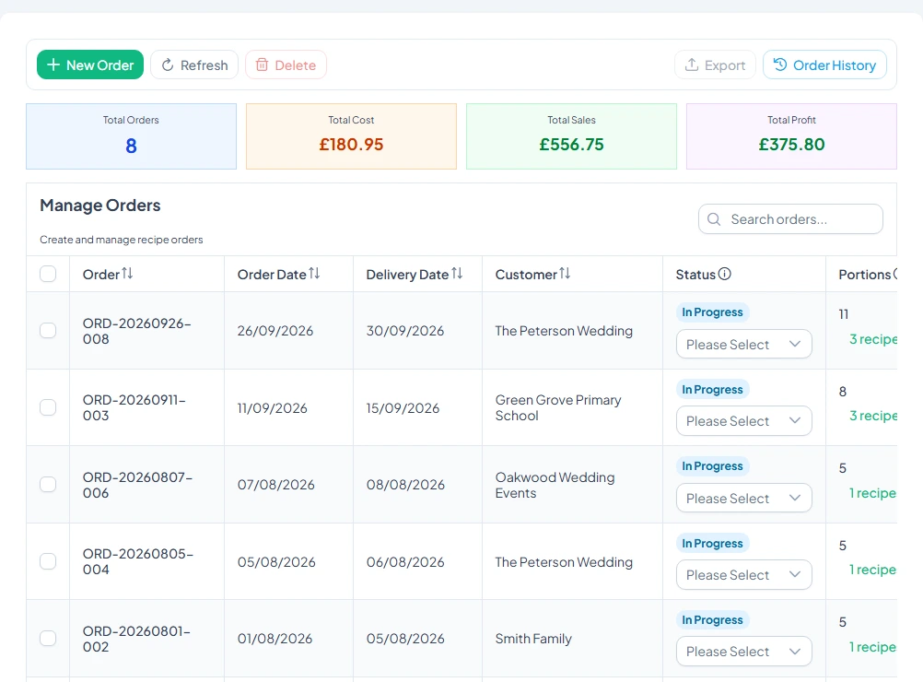Click customer Smith Family

[x=533, y=639]
